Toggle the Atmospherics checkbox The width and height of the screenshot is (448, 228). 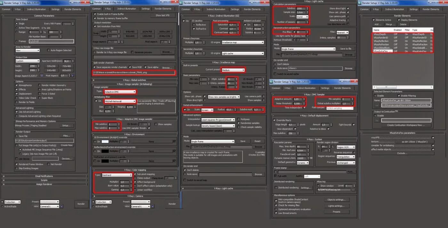[x=17, y=85]
